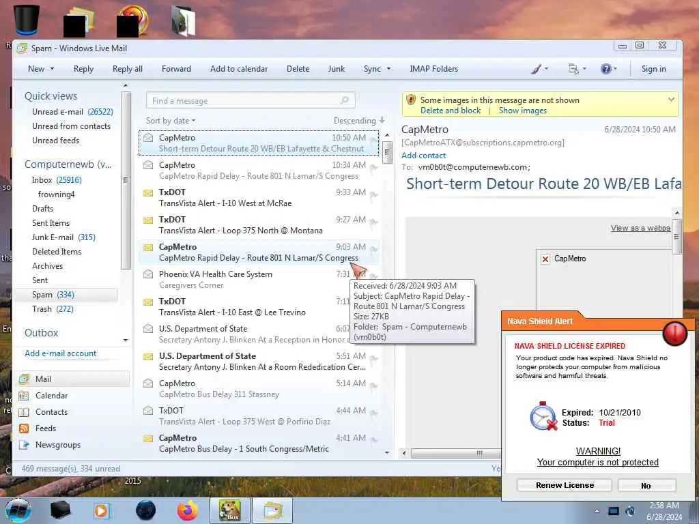Click Add contact link
The width and height of the screenshot is (699, 524).
click(x=423, y=156)
